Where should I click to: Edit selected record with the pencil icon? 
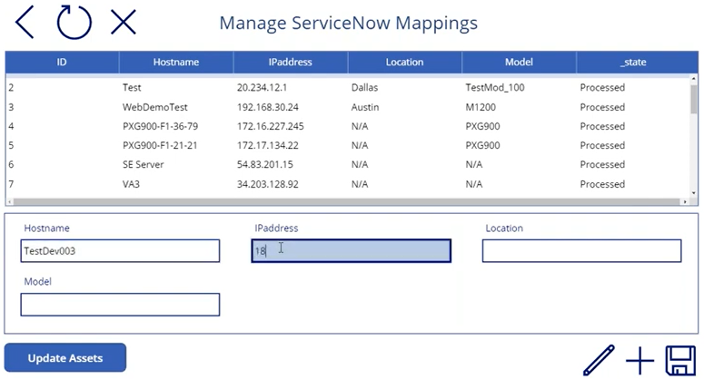(599, 360)
